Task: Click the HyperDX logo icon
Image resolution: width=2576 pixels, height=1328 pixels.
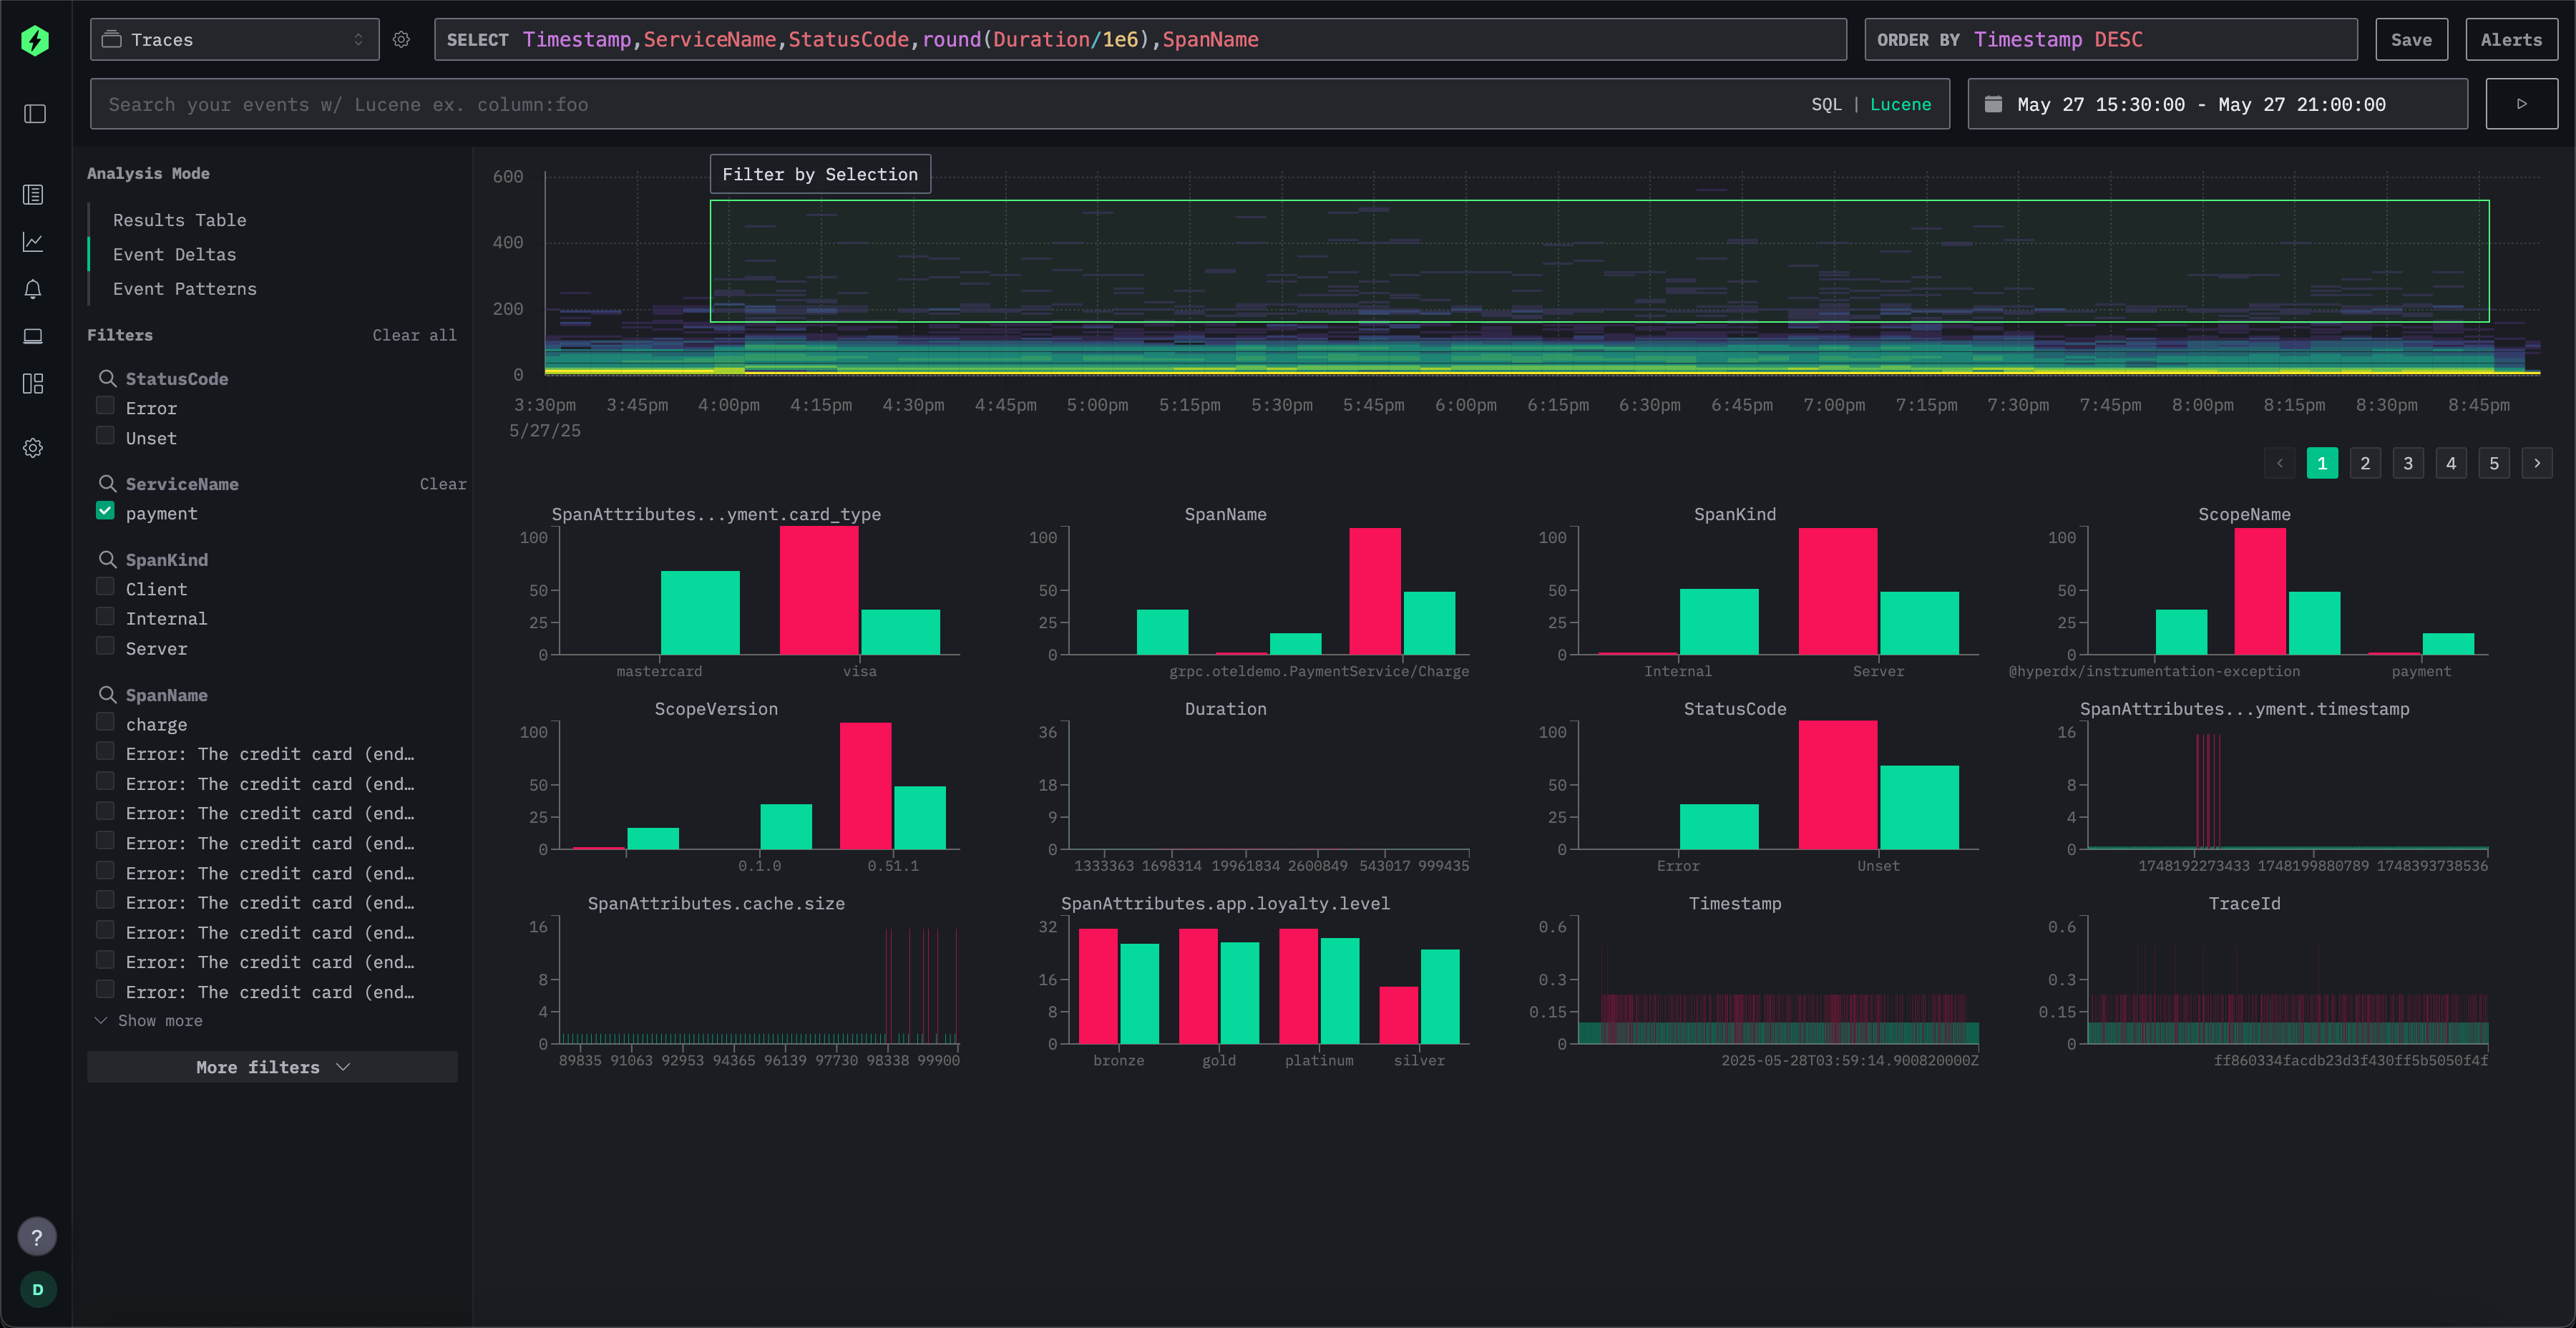Action: (35, 39)
